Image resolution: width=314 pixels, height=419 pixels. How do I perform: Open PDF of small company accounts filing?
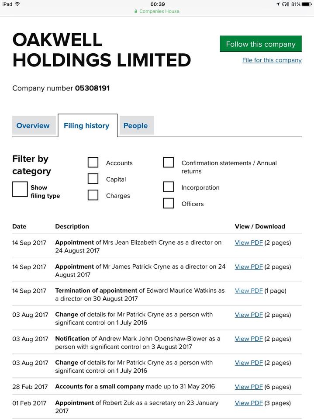click(x=248, y=387)
